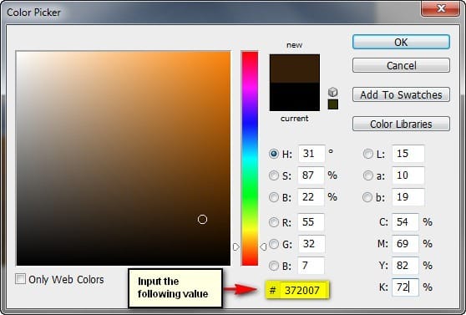
Task: Click the G green field showing 32
Action: (x=312, y=244)
